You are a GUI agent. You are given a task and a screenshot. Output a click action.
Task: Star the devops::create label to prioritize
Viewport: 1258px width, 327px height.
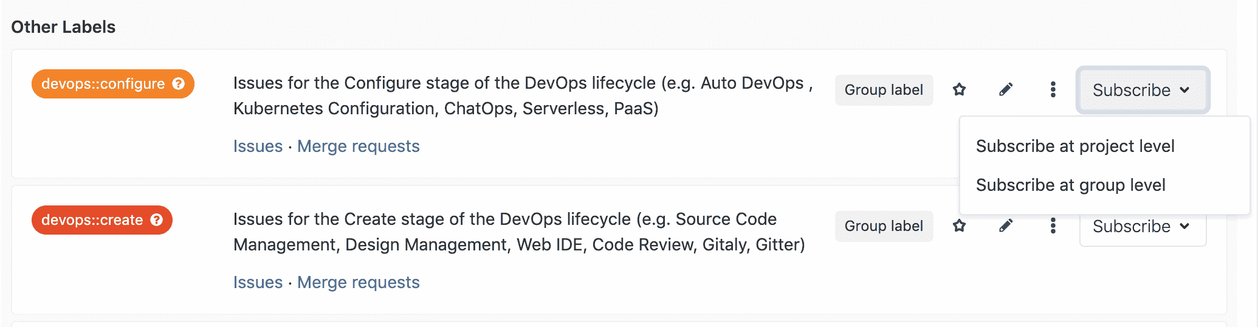959,226
